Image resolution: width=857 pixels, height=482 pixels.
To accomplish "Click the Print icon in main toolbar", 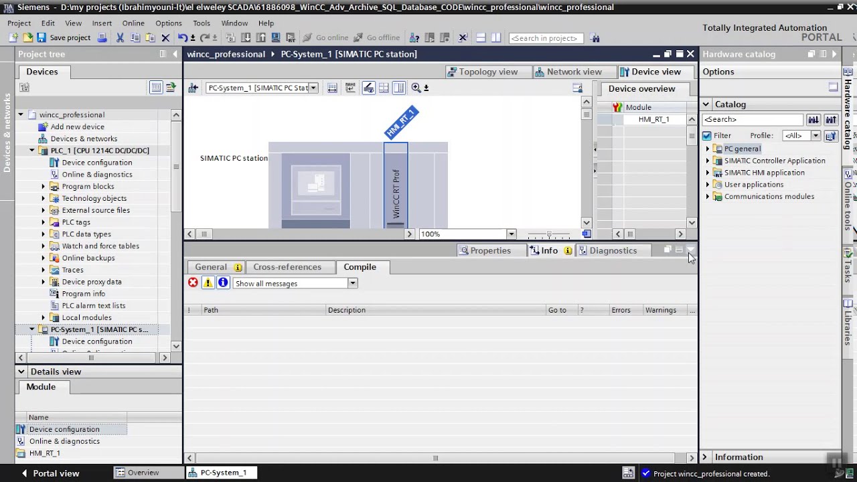I will (x=102, y=38).
